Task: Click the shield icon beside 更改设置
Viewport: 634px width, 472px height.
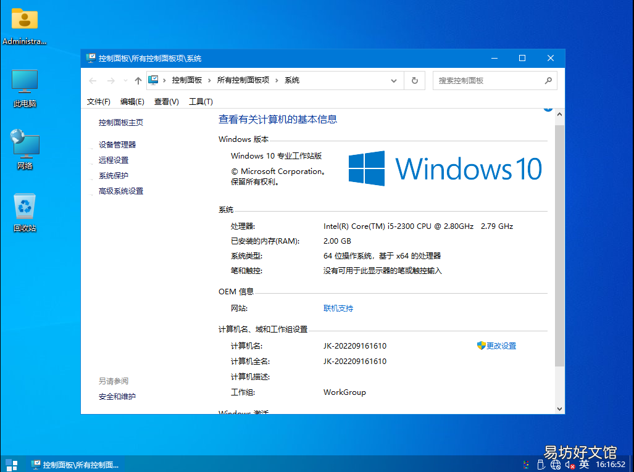Action: coord(481,346)
